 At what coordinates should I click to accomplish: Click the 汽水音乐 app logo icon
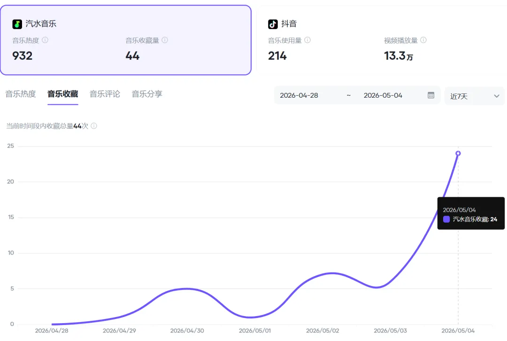17,24
